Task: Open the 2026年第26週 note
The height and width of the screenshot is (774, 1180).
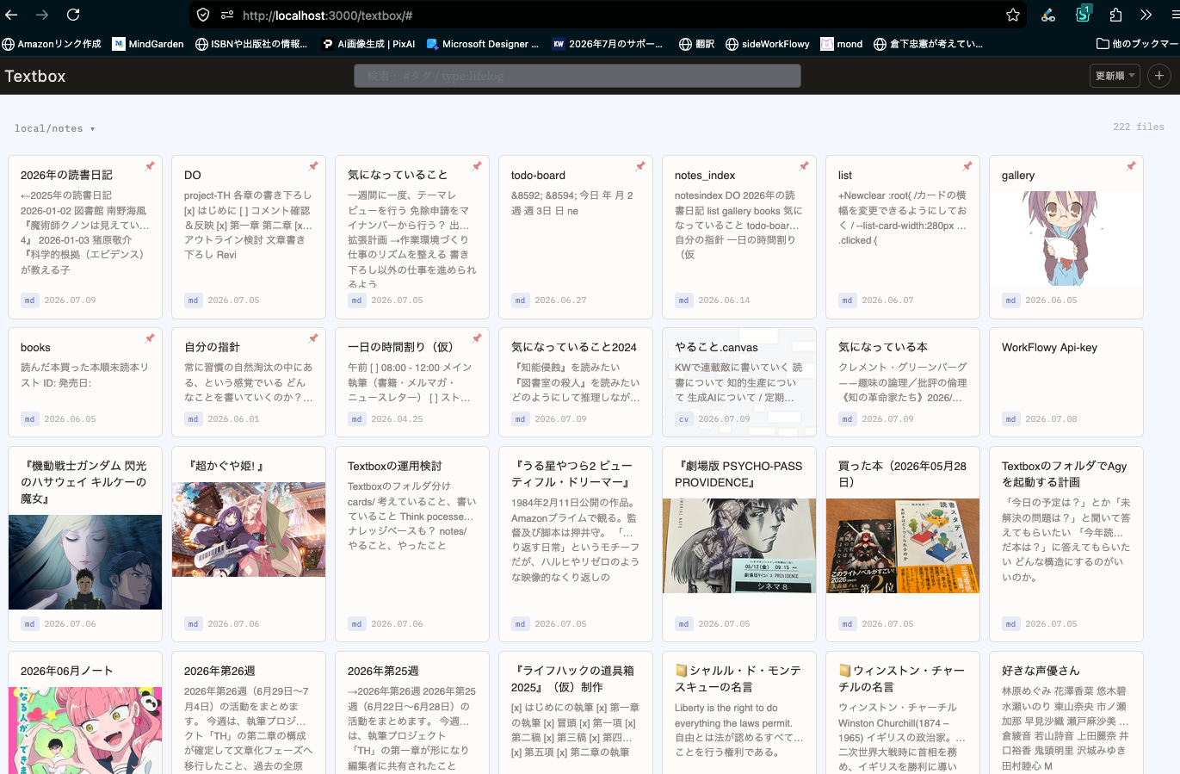Action: point(219,671)
